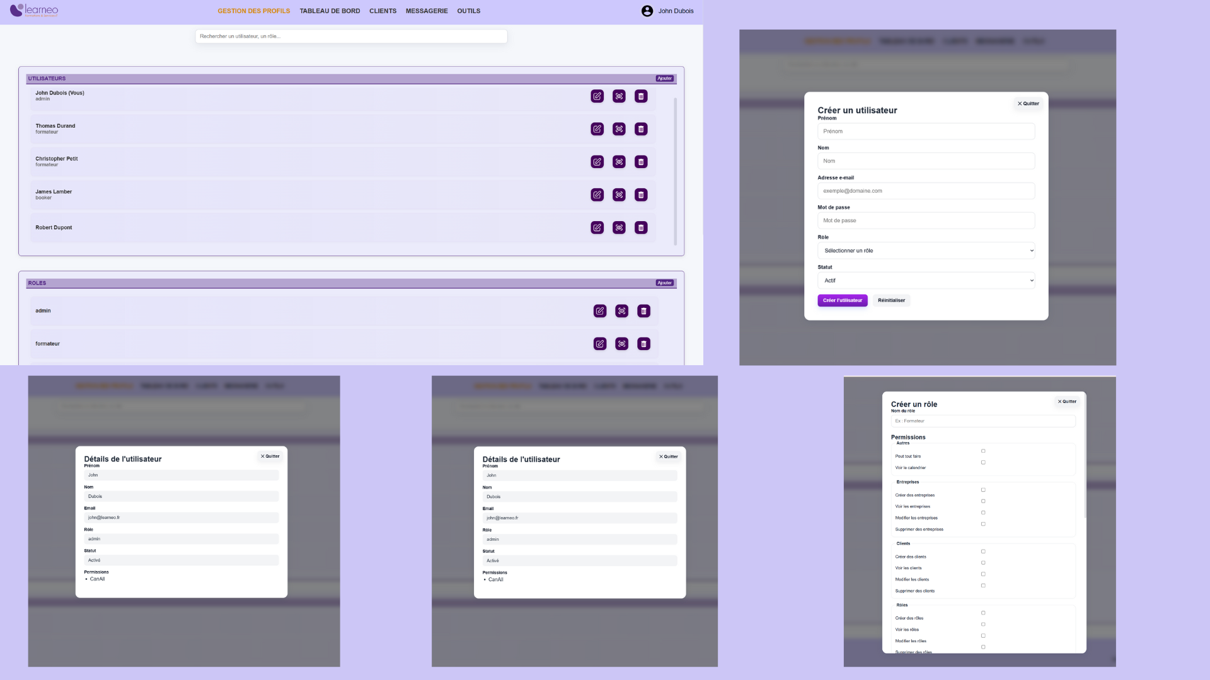Open the 'Sélectionner un rôle' dropdown
Viewport: 1210px width, 680px height.
[x=926, y=251]
